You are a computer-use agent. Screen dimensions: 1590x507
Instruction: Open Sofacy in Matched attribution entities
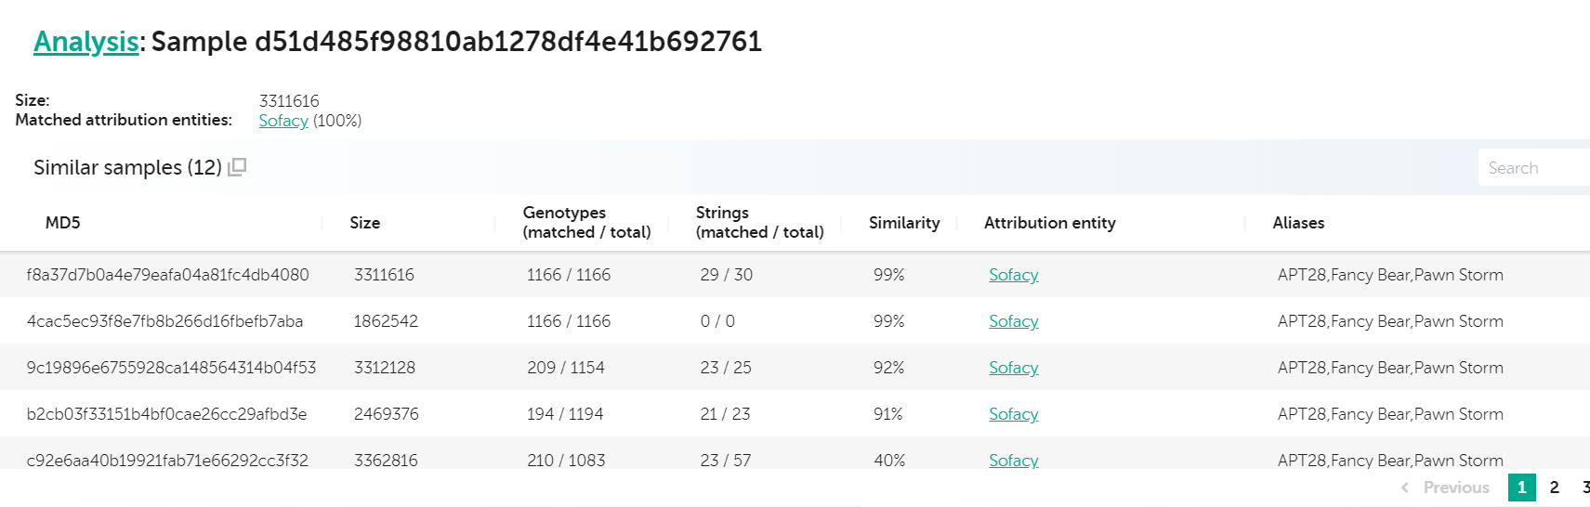coord(283,121)
